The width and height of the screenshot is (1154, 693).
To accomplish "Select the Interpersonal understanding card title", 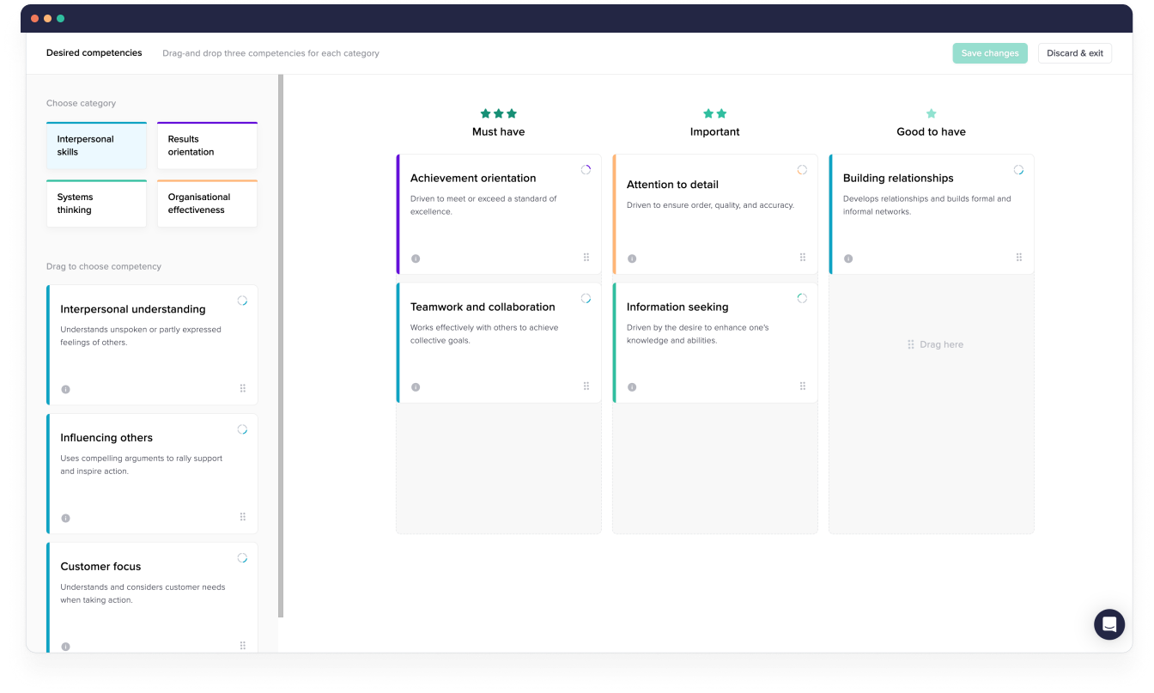I will tap(133, 309).
